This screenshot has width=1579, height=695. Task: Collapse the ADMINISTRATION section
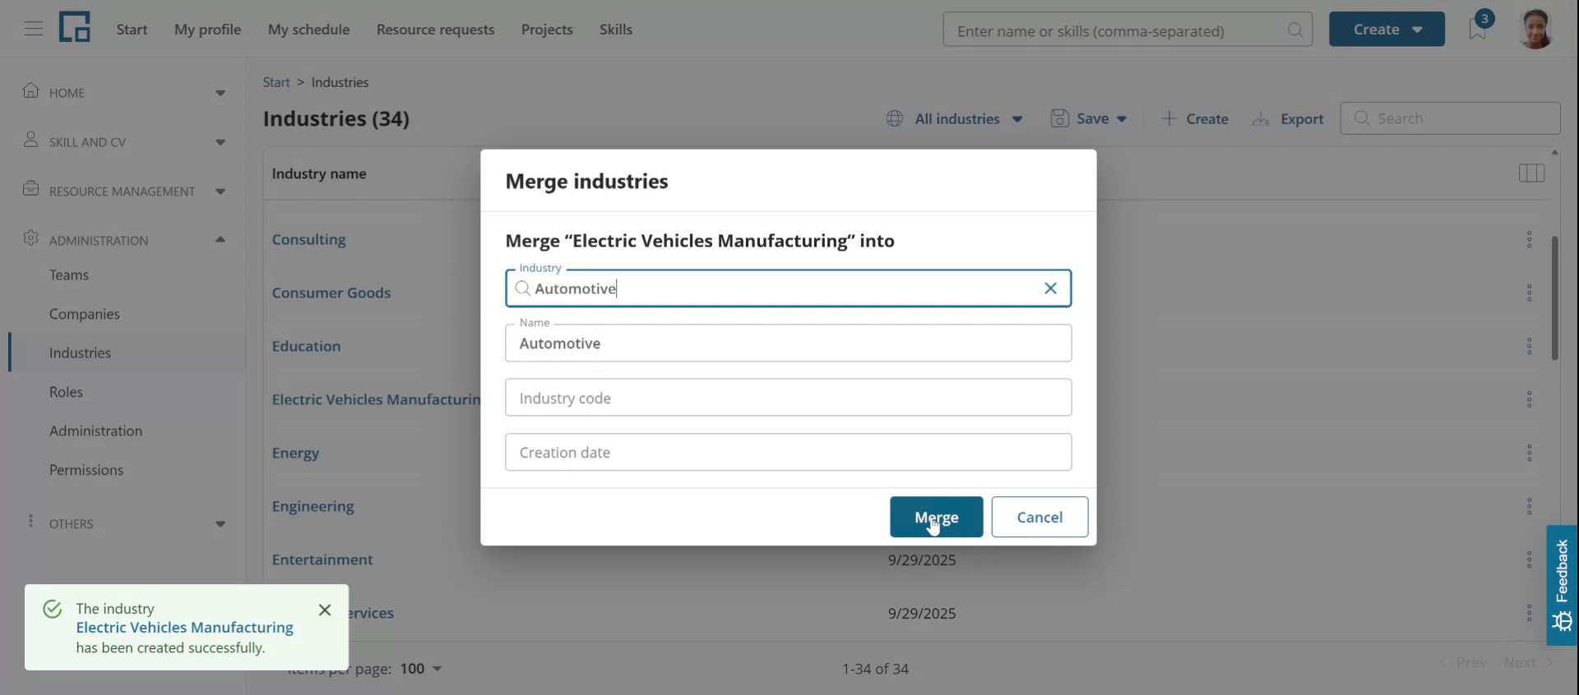(x=220, y=240)
